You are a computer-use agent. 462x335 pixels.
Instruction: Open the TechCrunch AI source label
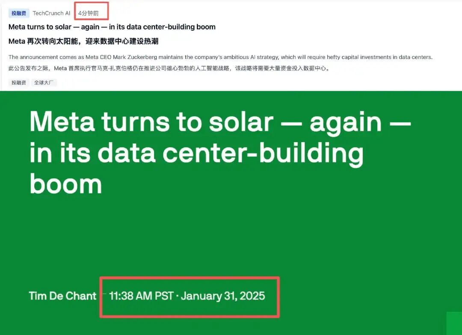point(51,13)
